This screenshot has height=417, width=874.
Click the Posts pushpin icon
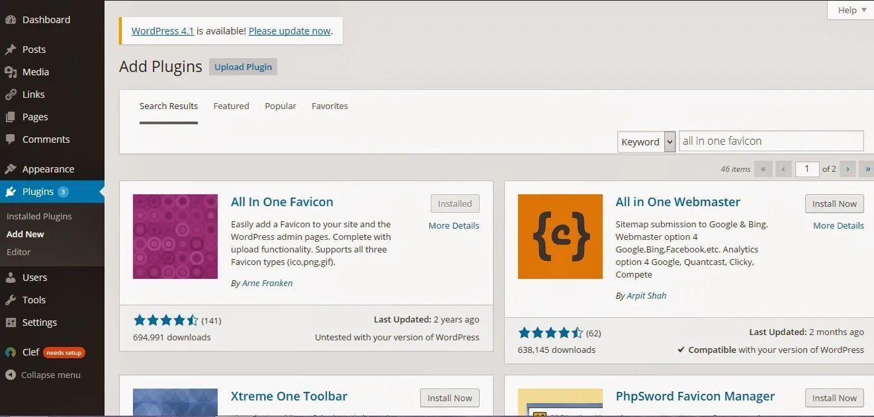[11, 50]
